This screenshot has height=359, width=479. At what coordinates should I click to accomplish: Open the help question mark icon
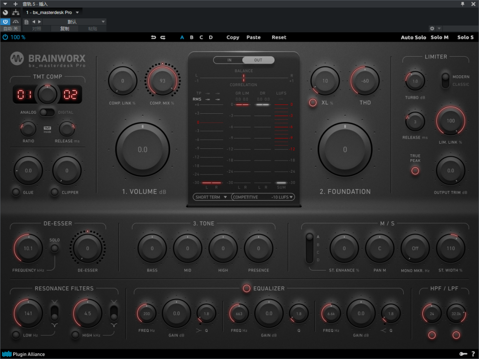click(x=473, y=354)
